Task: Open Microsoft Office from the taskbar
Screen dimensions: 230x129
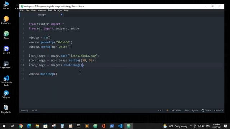Action: (103, 126)
